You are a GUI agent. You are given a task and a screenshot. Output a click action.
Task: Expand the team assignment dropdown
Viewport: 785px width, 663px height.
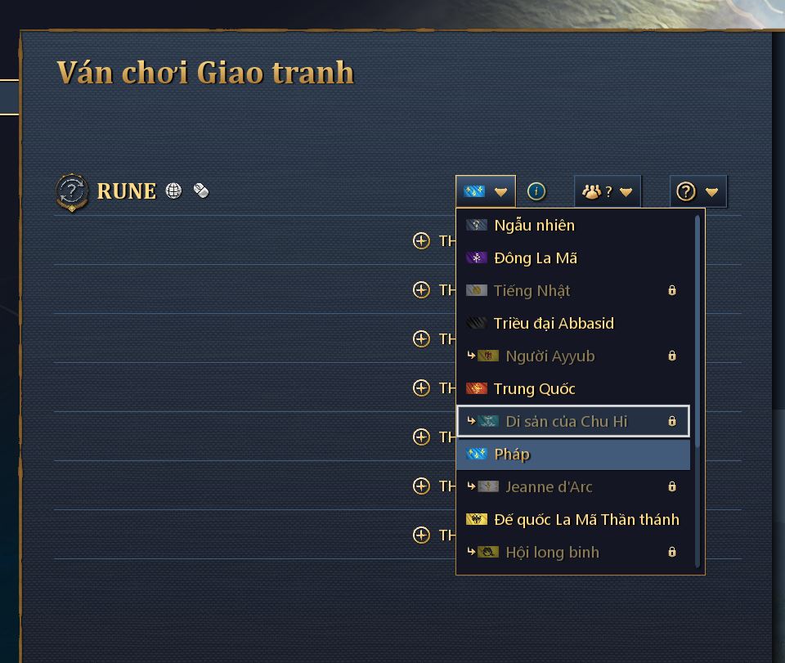[x=626, y=190]
